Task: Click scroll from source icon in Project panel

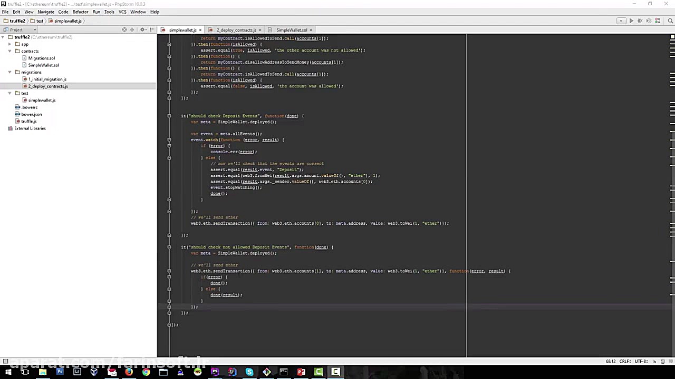Action: click(124, 29)
